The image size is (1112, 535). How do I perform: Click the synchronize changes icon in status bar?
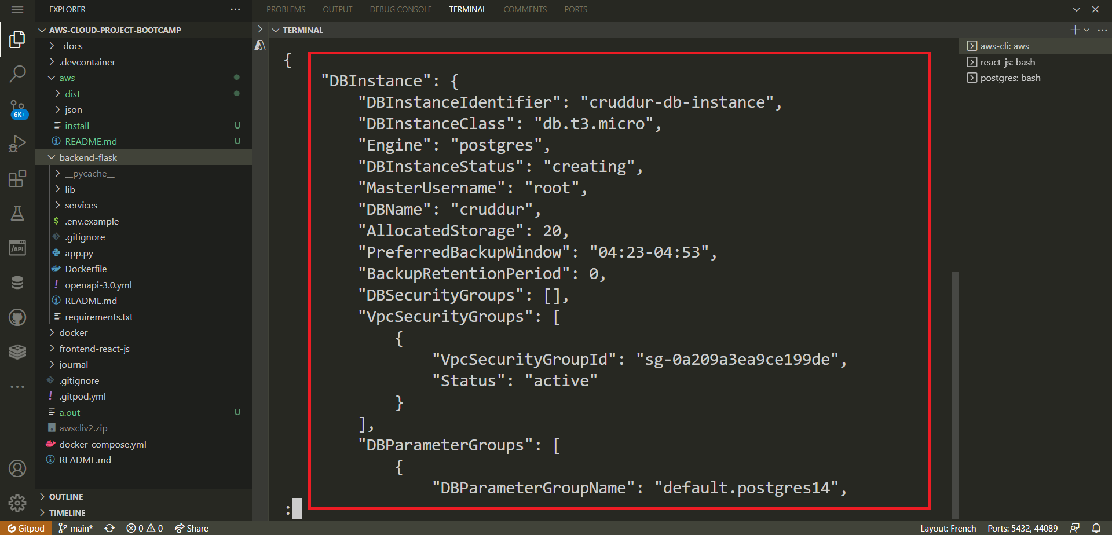pos(109,528)
